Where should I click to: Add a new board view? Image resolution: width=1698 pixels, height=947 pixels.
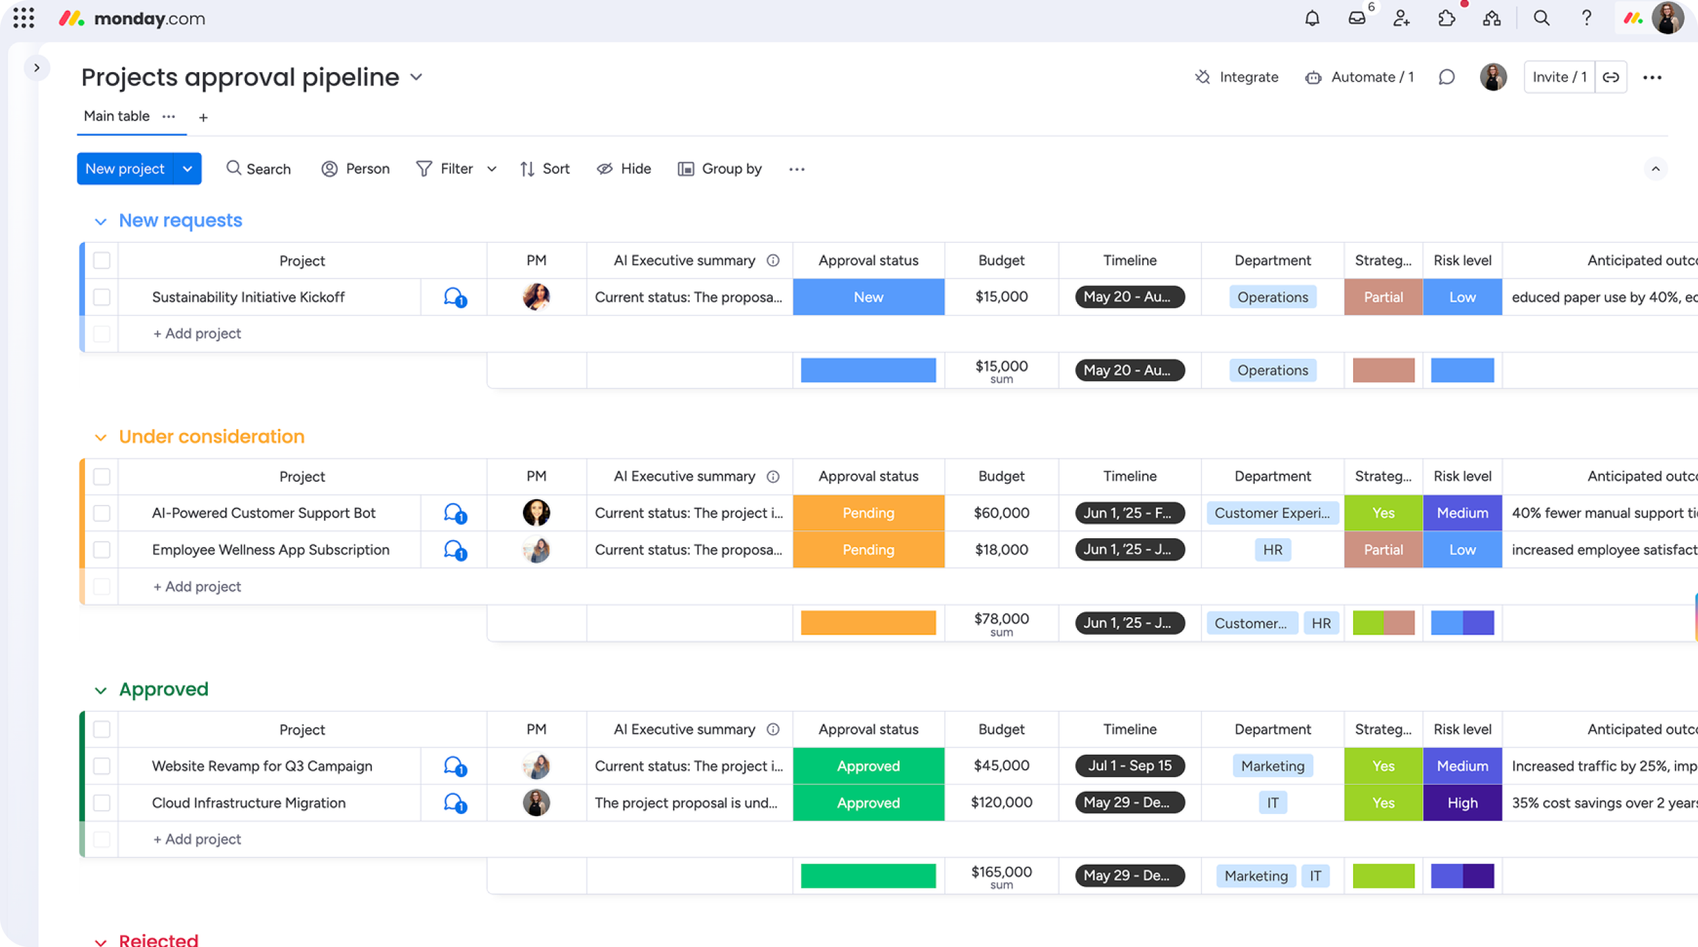pos(203,117)
